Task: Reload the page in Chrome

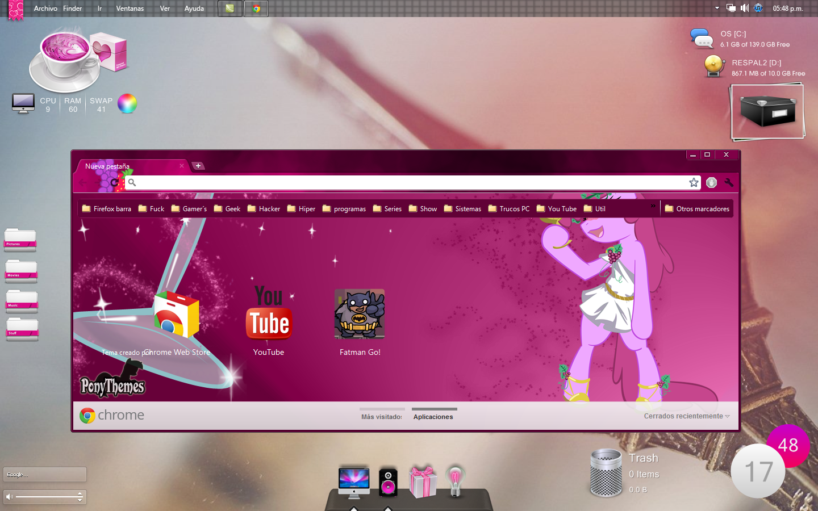Action: tap(115, 182)
